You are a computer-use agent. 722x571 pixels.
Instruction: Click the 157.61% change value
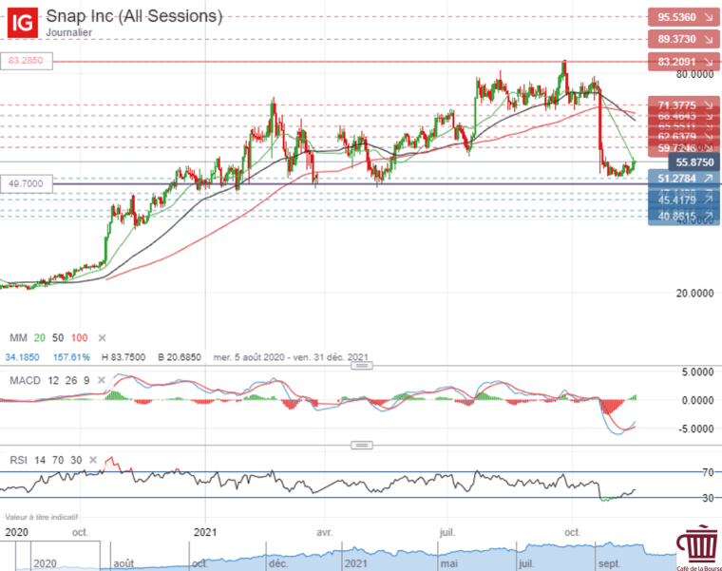(x=71, y=357)
